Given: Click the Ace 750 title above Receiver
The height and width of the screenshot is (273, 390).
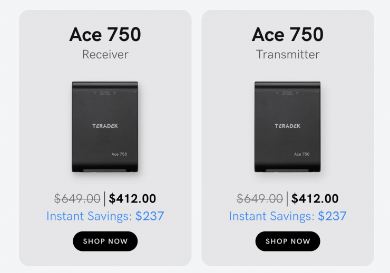Looking at the screenshot, I should point(105,35).
